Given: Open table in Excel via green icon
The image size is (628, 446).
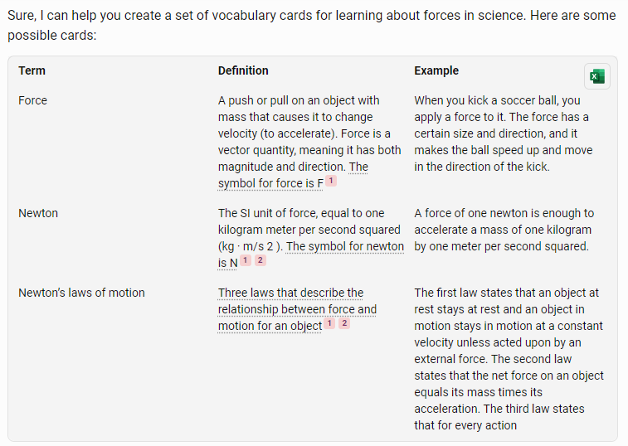Looking at the screenshot, I should (x=596, y=76).
